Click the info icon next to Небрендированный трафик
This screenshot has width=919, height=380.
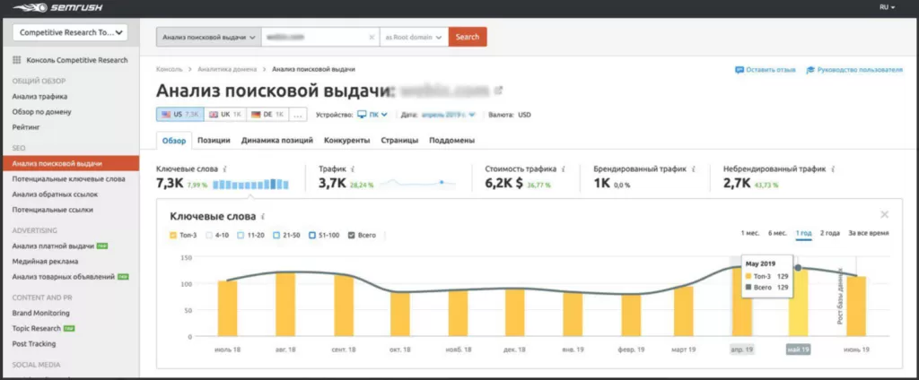click(x=833, y=168)
